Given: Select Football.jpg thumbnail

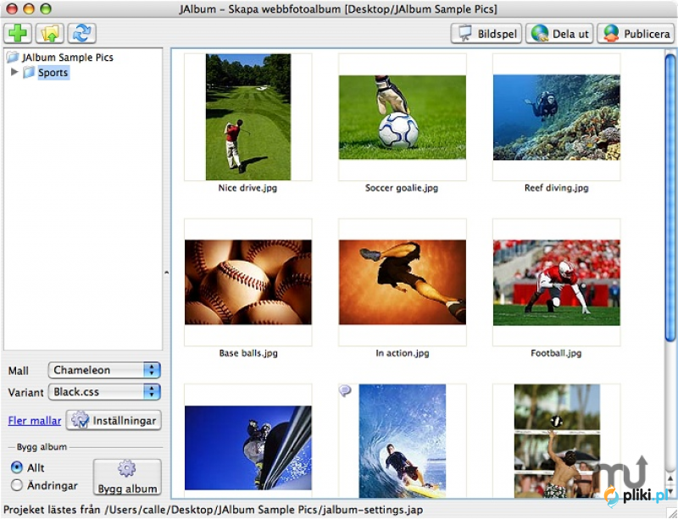Looking at the screenshot, I should coord(557,282).
